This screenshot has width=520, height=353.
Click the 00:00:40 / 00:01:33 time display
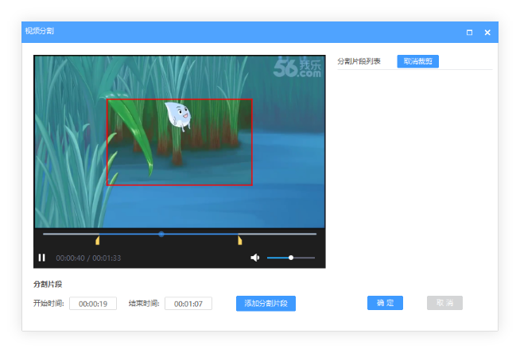(x=88, y=258)
